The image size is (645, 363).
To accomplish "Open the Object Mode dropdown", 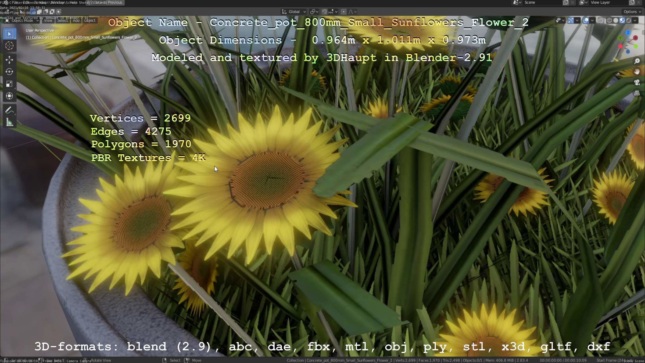I will coord(22,20).
